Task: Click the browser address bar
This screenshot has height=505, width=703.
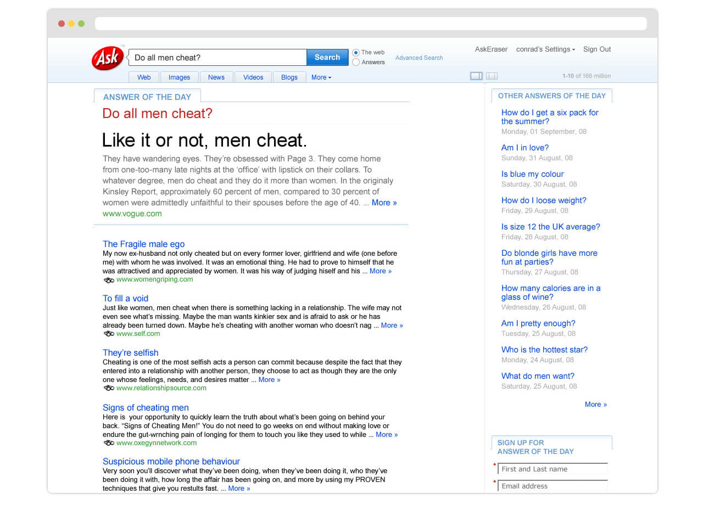Action: tap(371, 24)
